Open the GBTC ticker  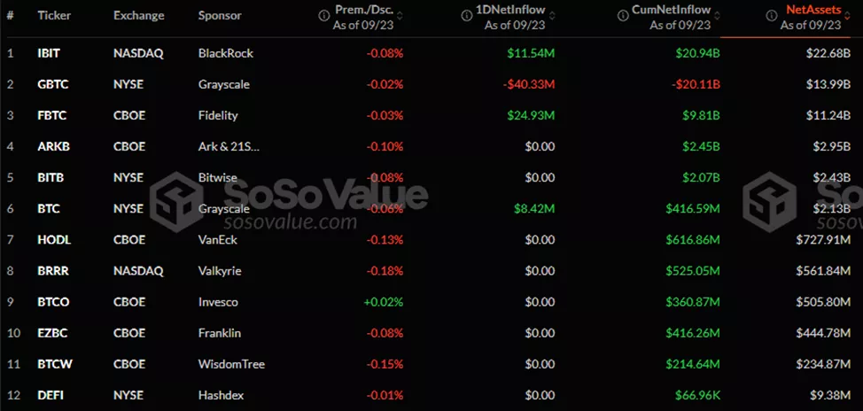(x=51, y=84)
